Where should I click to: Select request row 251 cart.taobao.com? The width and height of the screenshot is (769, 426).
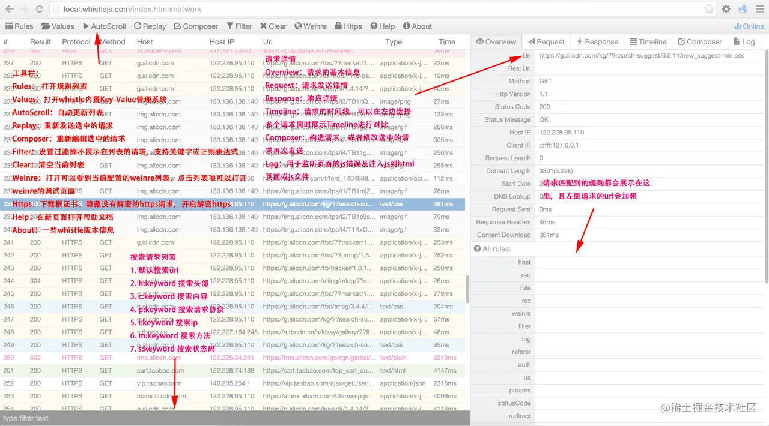(x=233, y=371)
